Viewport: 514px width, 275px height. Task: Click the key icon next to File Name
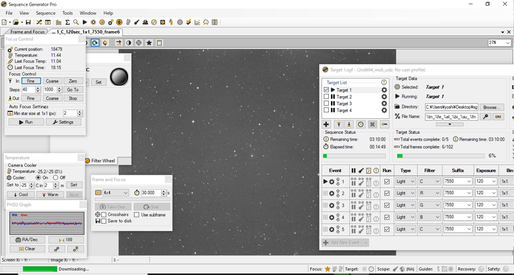pos(485,116)
